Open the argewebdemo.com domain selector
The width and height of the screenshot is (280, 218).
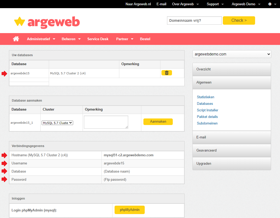coord(232,54)
